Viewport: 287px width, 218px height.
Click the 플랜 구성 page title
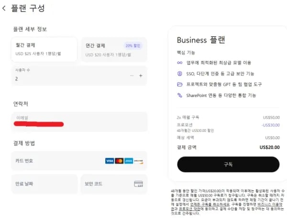tap(28, 8)
